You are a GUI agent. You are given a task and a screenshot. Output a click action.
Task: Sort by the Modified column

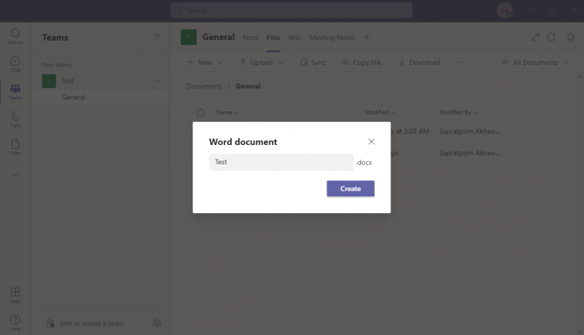[380, 112]
